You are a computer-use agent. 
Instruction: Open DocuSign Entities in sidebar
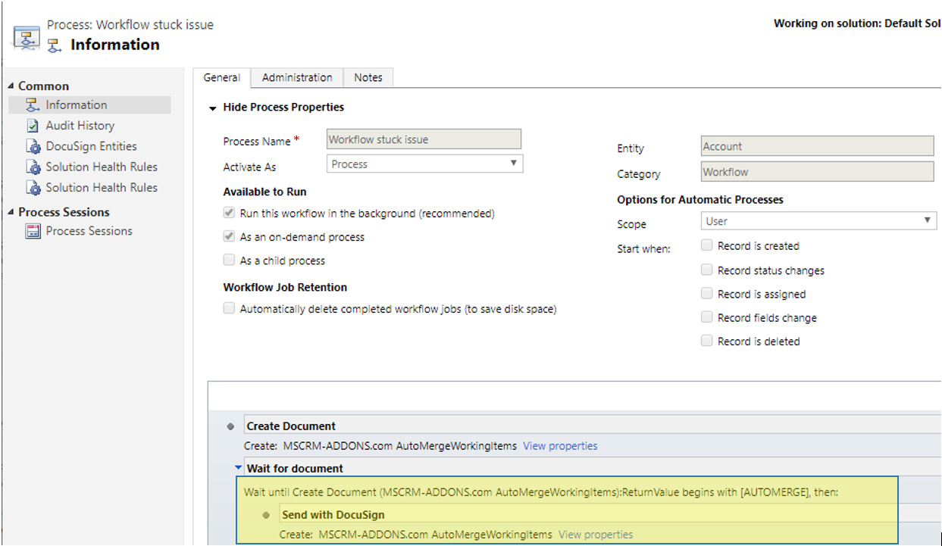tap(92, 146)
